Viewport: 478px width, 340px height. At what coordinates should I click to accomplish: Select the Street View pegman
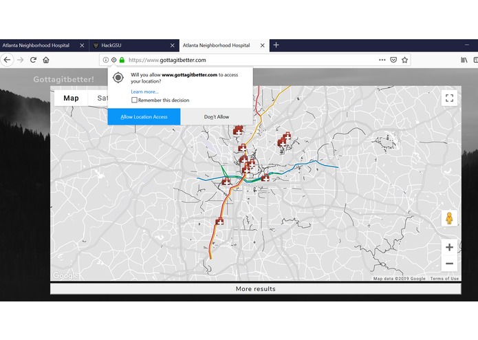pos(449,218)
